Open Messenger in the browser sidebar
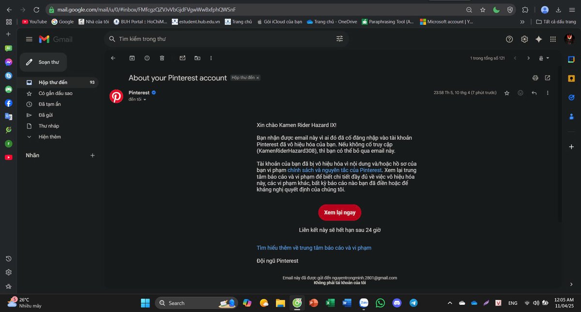 8,62
